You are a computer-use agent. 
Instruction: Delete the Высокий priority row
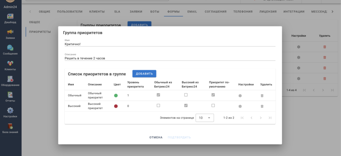click(262, 106)
